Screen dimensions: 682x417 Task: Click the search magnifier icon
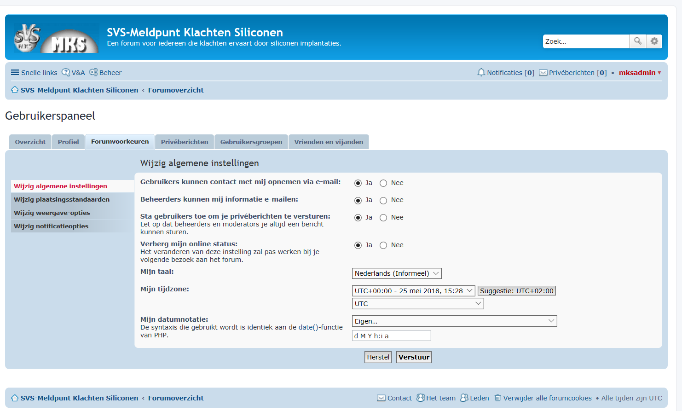tap(638, 41)
